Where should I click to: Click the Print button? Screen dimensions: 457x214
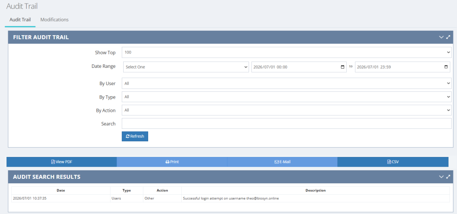point(172,162)
